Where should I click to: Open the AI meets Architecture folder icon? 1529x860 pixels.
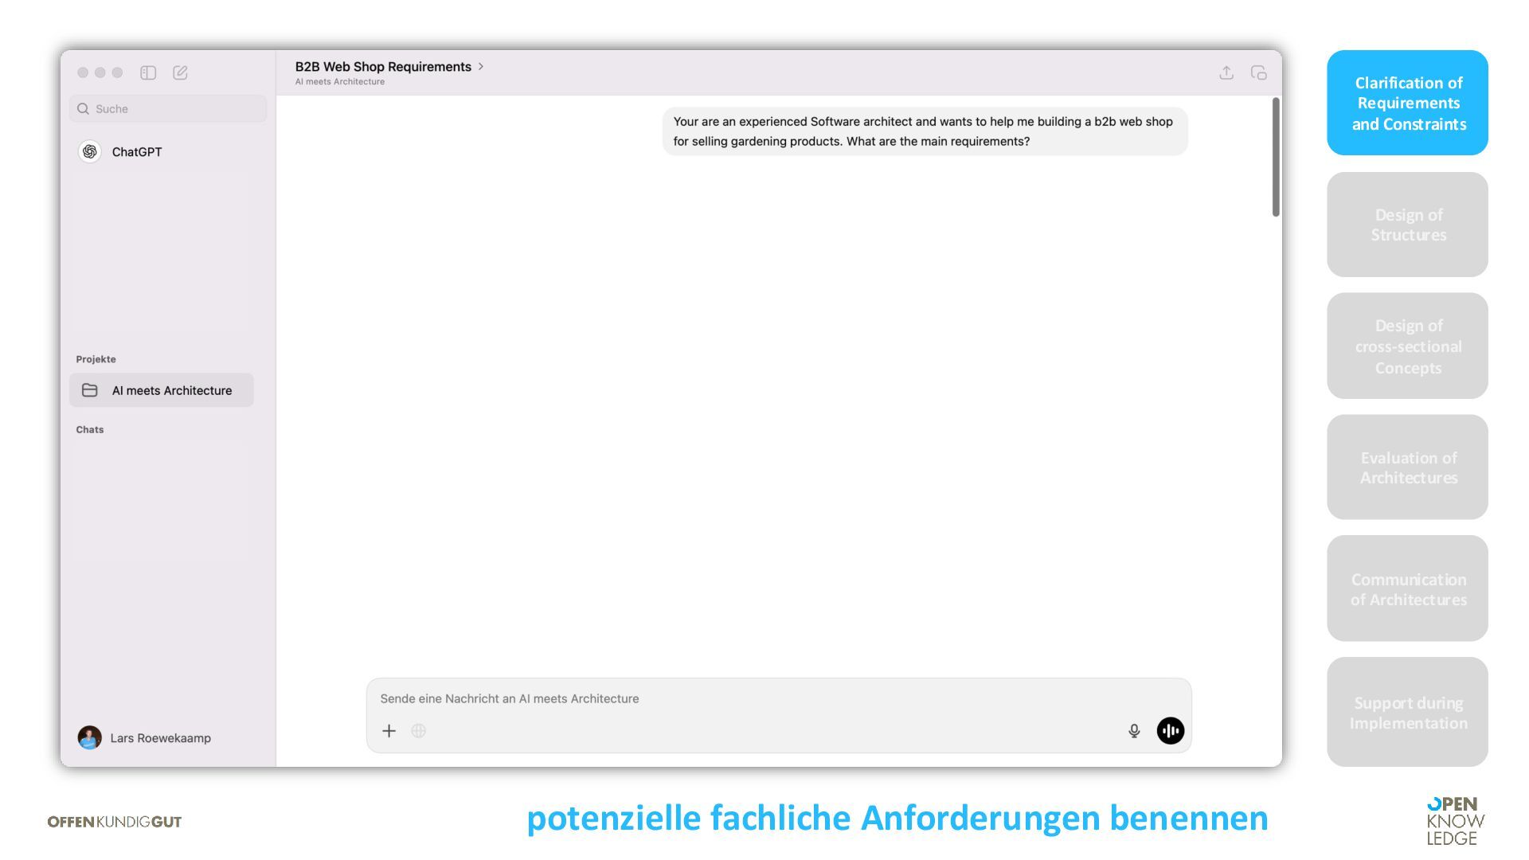[x=90, y=390]
